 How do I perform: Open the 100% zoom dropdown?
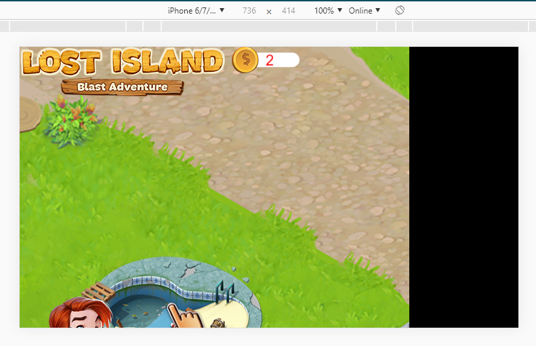coord(328,11)
